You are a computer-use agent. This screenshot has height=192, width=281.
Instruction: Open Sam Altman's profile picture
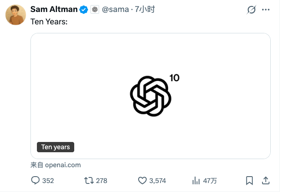(x=15, y=15)
